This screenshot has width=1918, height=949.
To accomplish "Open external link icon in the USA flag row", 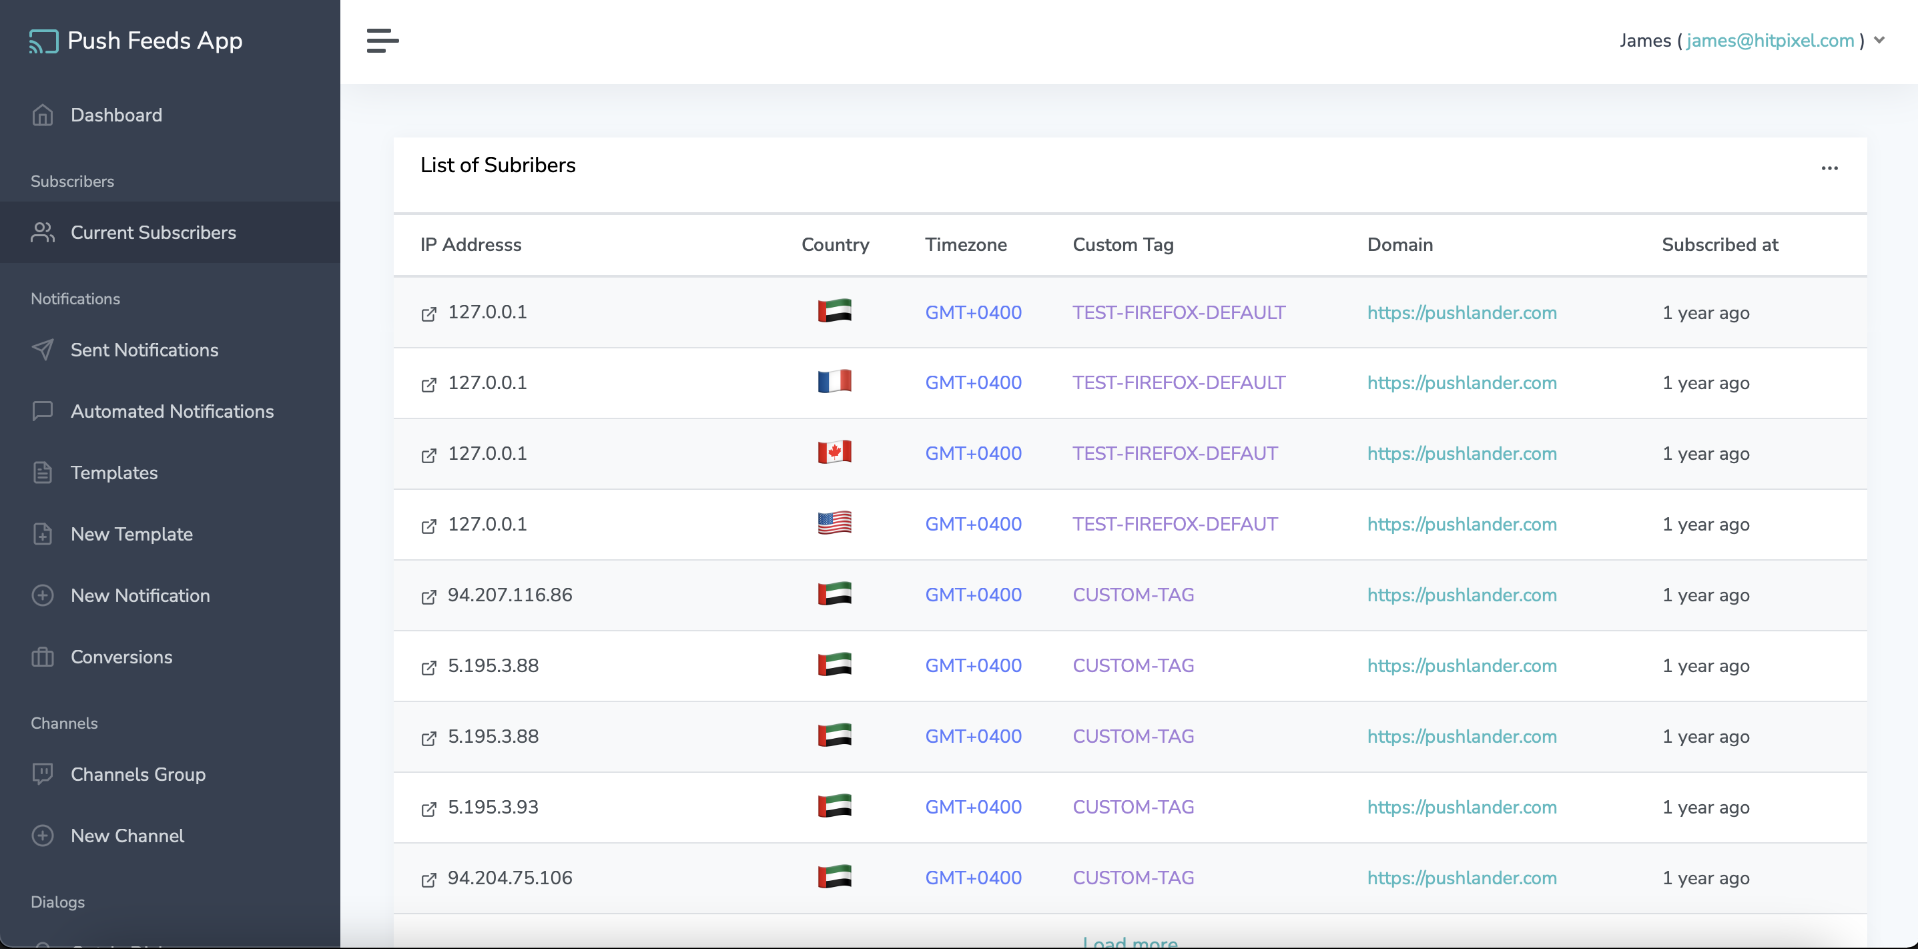I will pyautogui.click(x=429, y=527).
